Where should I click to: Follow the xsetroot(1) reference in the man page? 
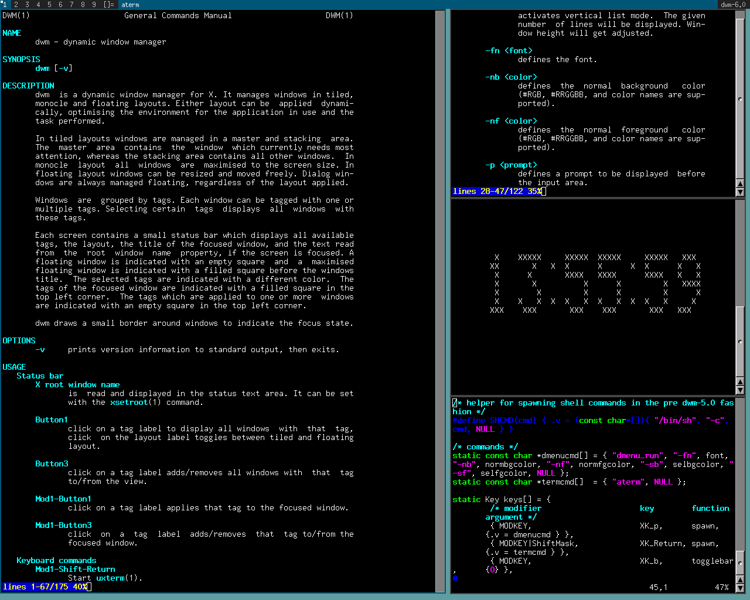(x=136, y=403)
